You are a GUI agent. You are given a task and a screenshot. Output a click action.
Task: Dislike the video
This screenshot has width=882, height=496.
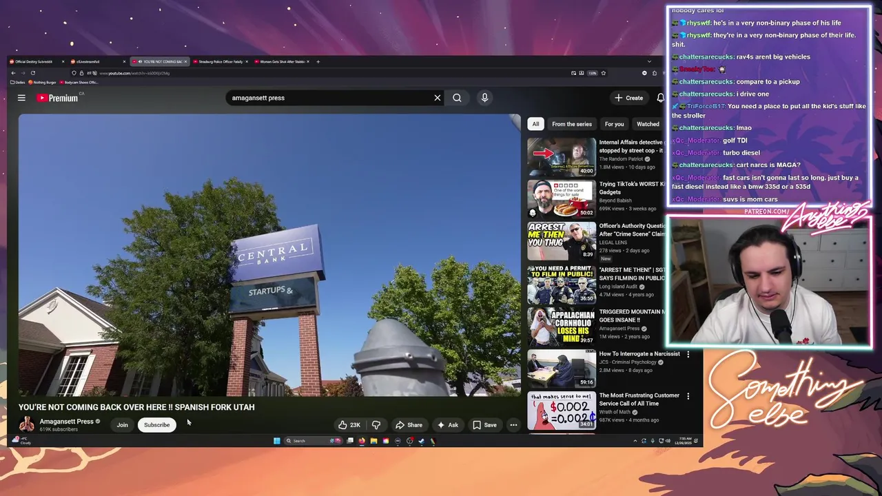376,425
